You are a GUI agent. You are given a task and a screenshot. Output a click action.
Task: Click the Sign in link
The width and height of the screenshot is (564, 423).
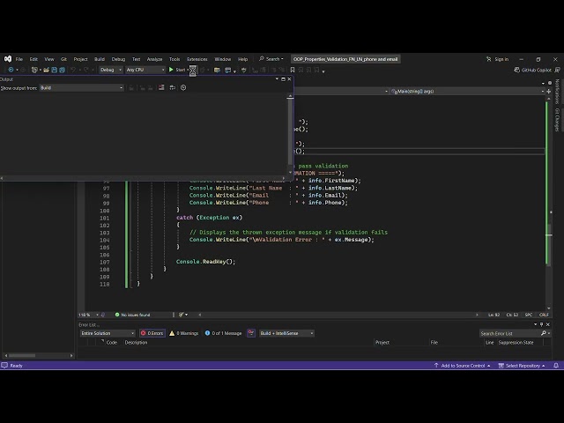(501, 59)
